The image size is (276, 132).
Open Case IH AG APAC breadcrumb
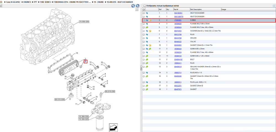(x=13, y=2)
